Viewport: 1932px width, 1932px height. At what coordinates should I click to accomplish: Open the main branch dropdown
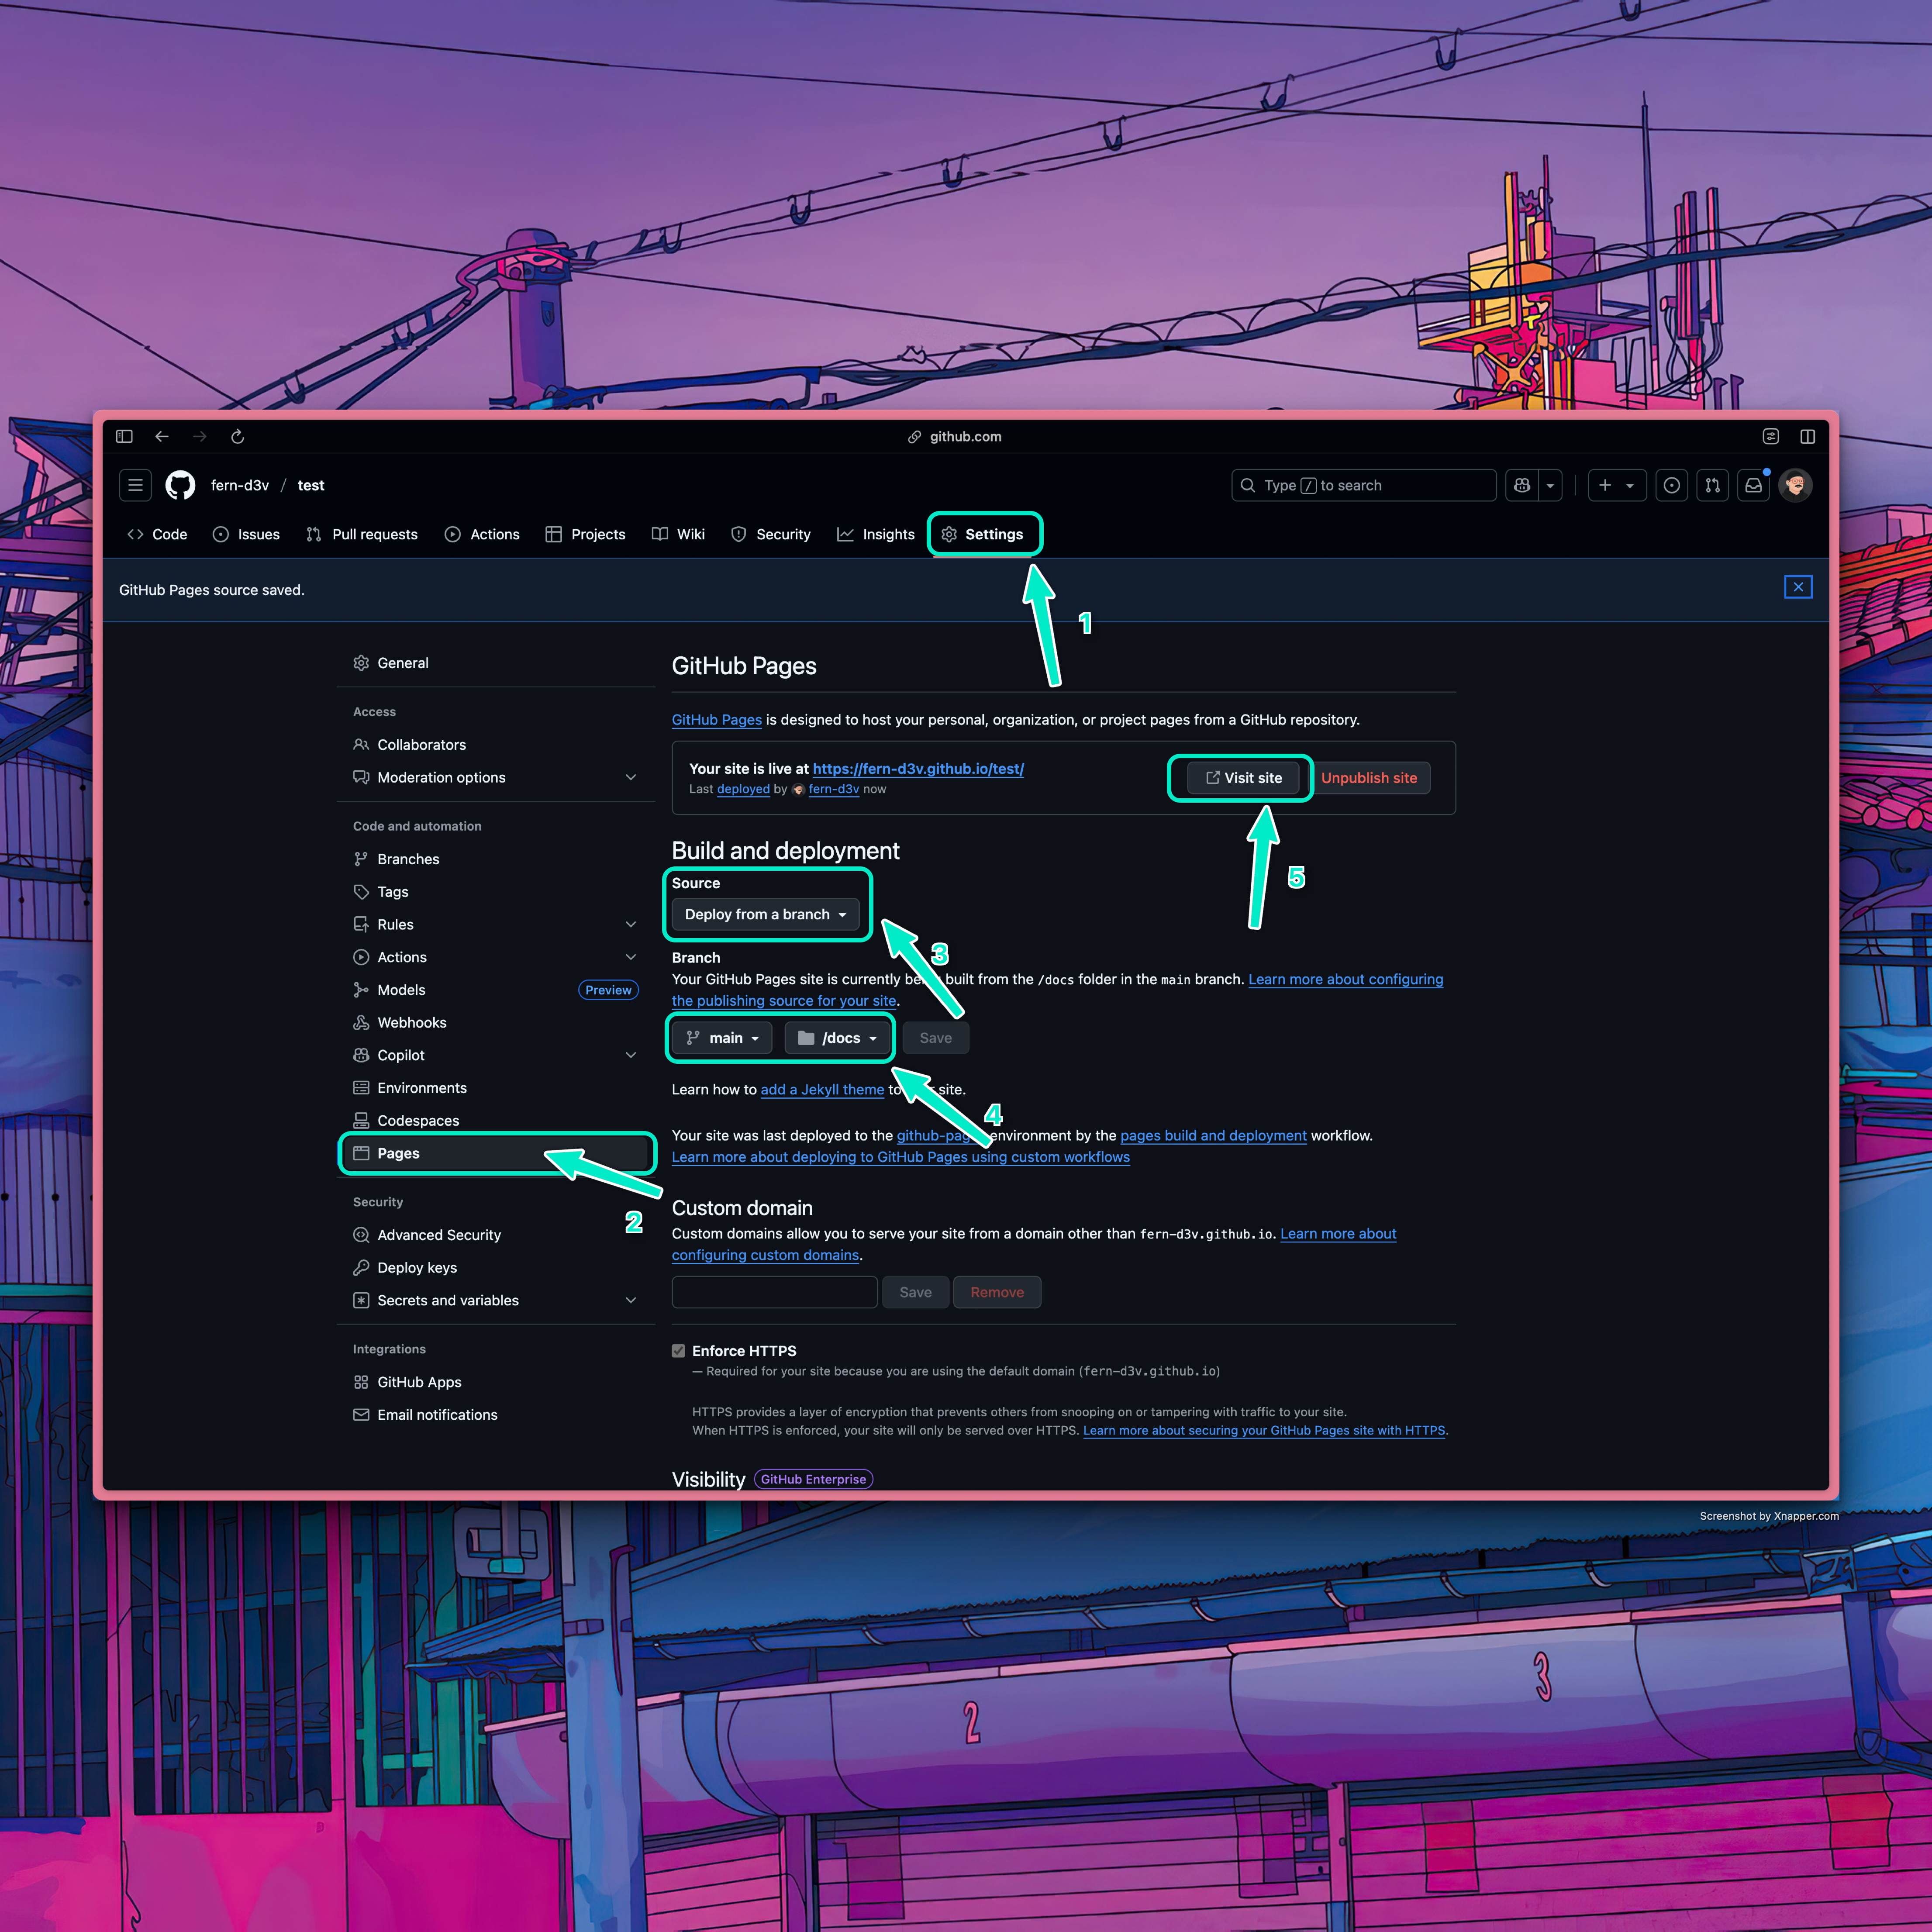(x=722, y=1038)
